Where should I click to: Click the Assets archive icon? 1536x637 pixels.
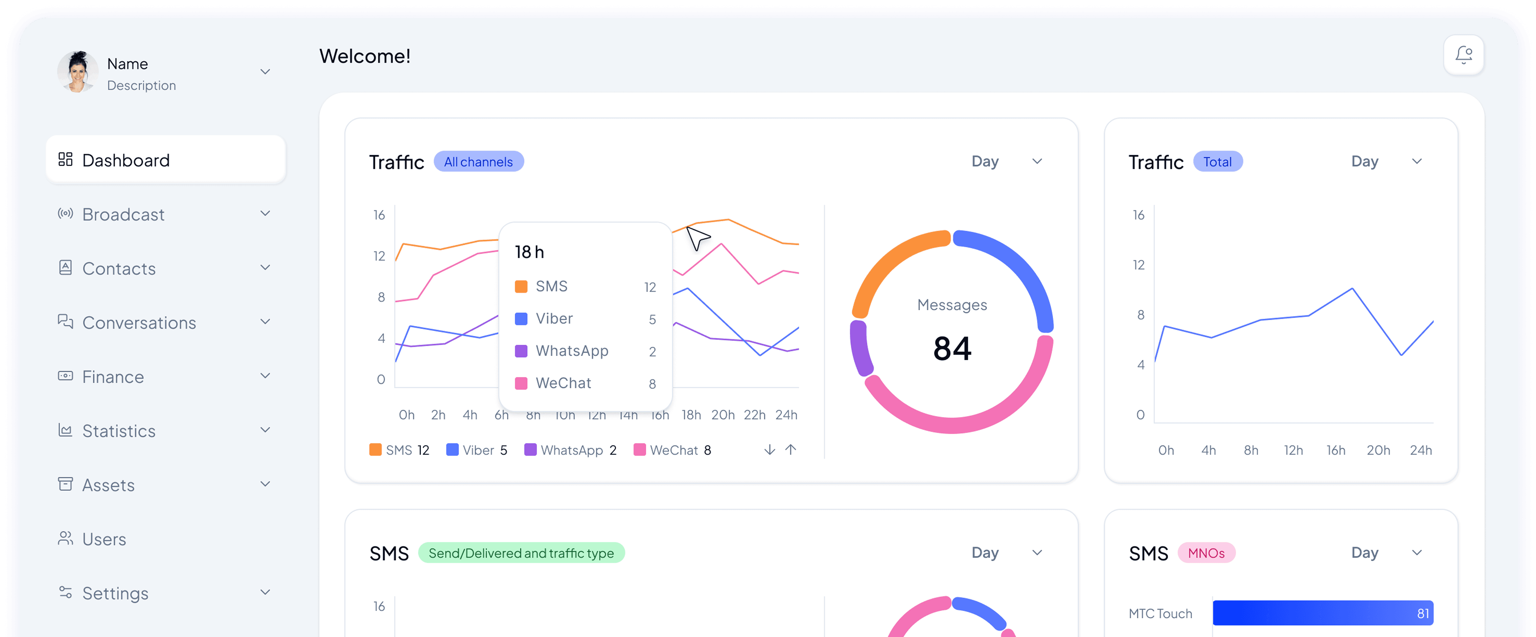pyautogui.click(x=65, y=484)
